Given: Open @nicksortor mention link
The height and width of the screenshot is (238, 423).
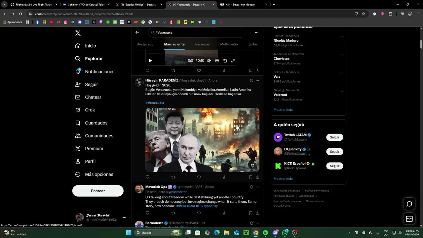Looking at the screenshot, I should pos(177,192).
